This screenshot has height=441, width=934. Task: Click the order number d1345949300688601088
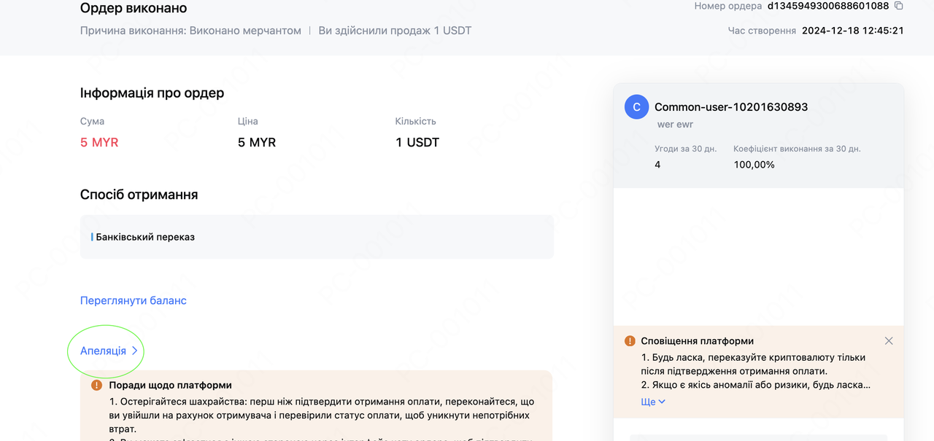click(x=827, y=6)
